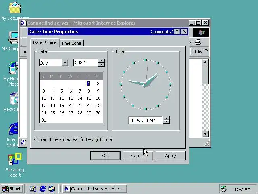Click the Internet Explorer vertical scrollbar thumb

pyautogui.click(x=205, y=75)
